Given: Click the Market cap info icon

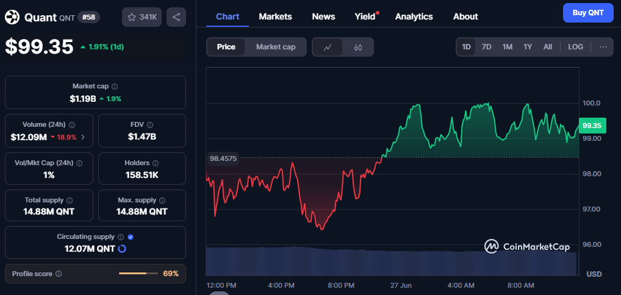Looking at the screenshot, I should 115,87.
